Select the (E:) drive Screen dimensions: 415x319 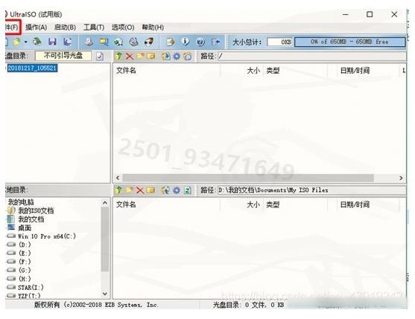pos(25,253)
